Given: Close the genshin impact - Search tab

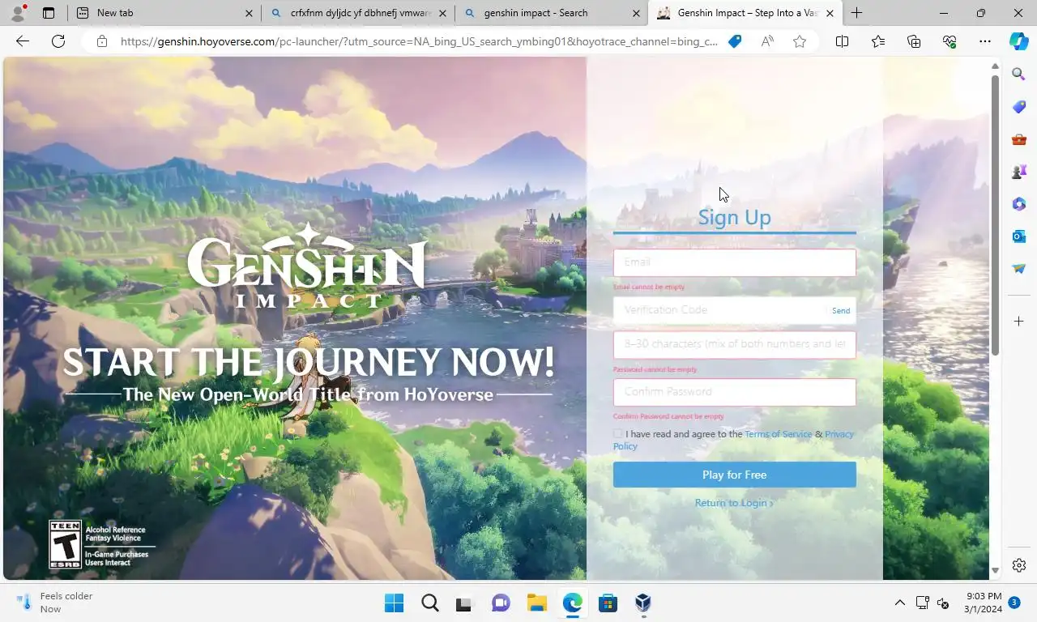Looking at the screenshot, I should click(636, 13).
